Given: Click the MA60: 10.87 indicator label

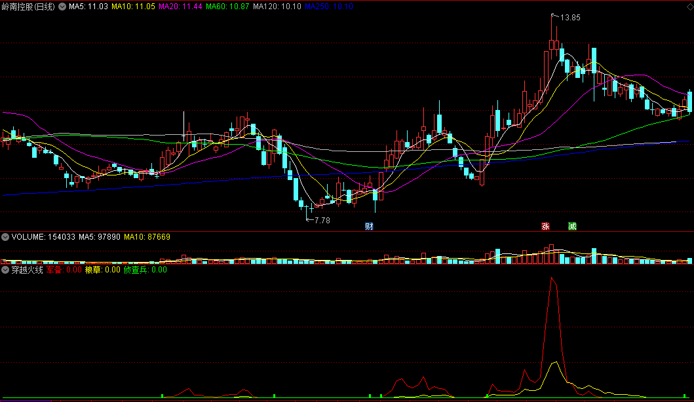Looking at the screenshot, I should pyautogui.click(x=227, y=7).
